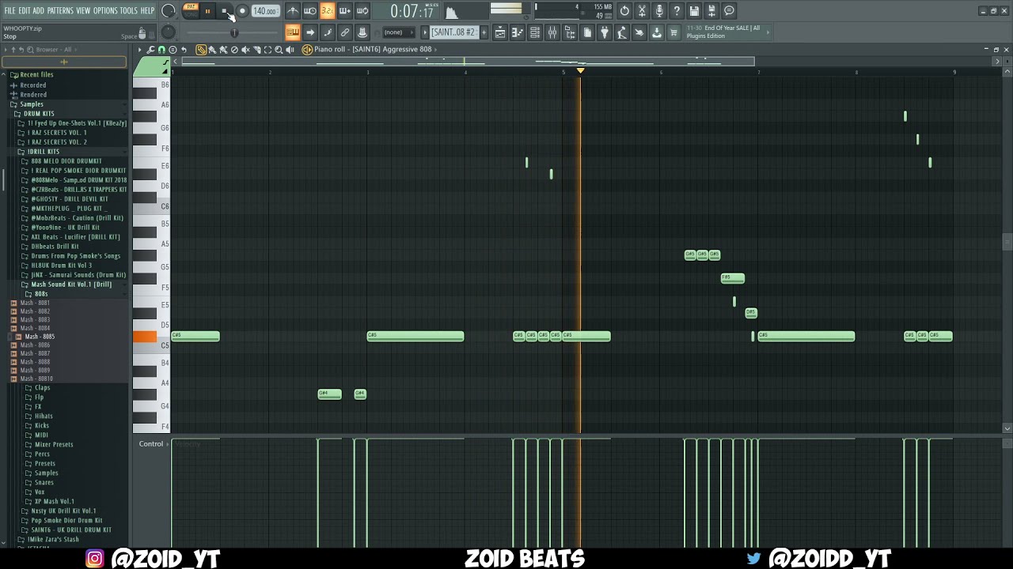Click the stamp tool icon in top toolbar

[362, 32]
